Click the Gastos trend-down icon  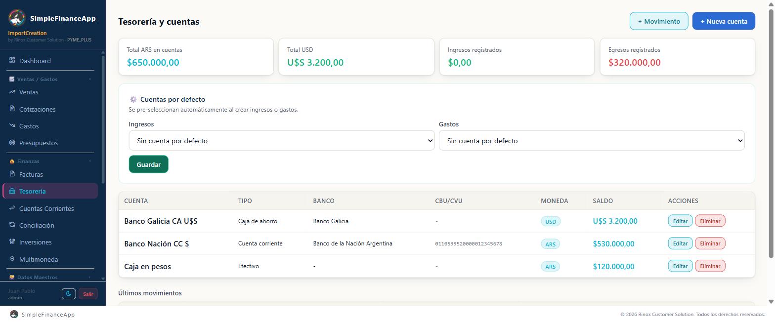click(12, 125)
